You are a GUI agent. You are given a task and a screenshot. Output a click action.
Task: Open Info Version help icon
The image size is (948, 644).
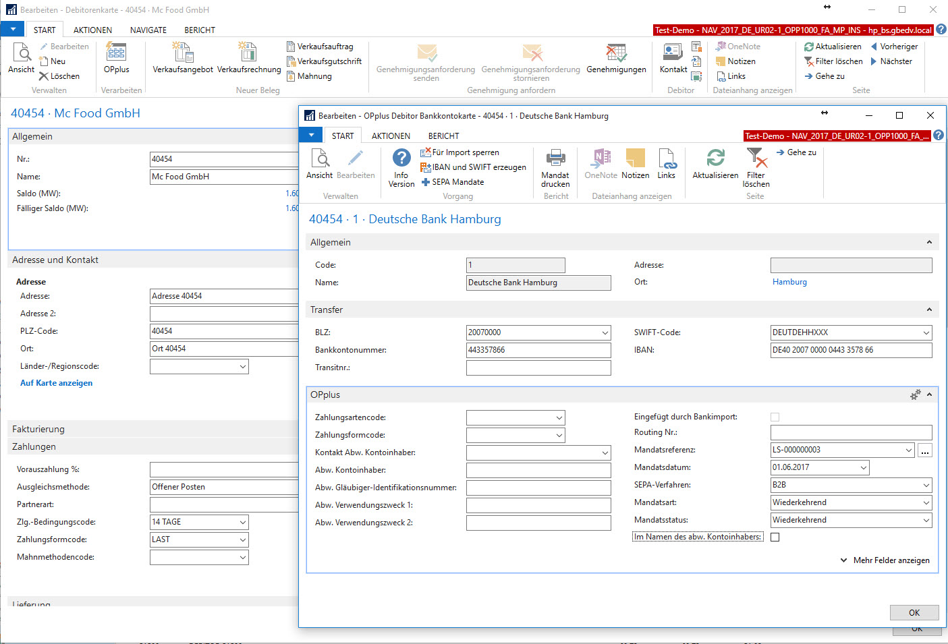(x=401, y=158)
